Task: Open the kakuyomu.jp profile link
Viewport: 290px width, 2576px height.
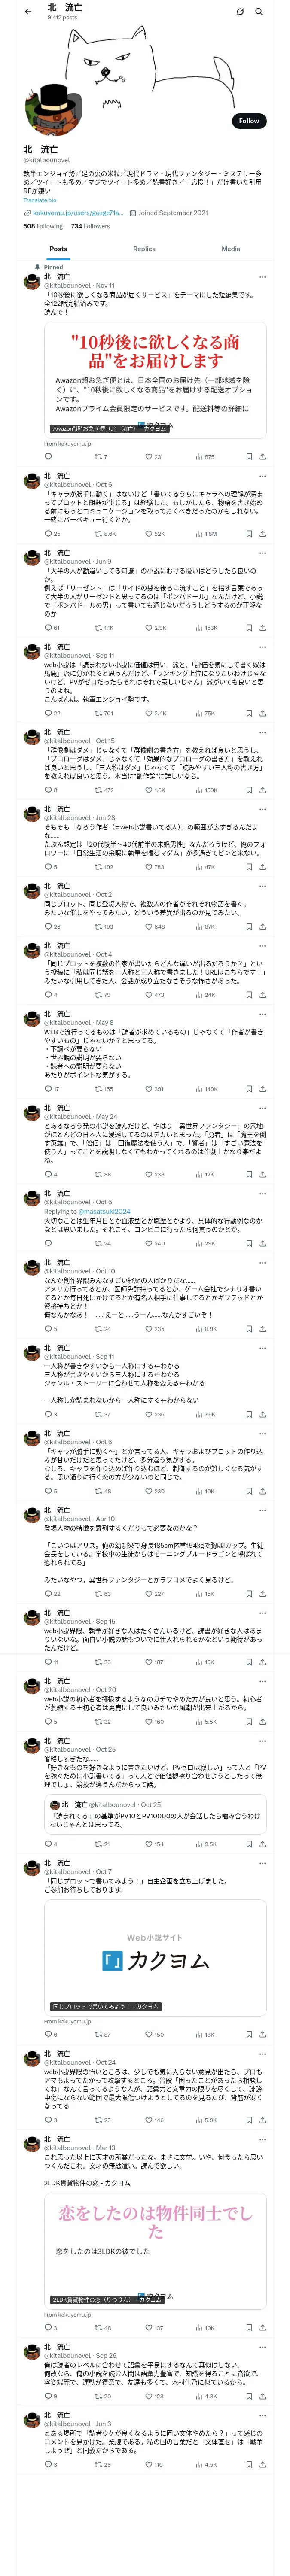Action: pyautogui.click(x=78, y=213)
